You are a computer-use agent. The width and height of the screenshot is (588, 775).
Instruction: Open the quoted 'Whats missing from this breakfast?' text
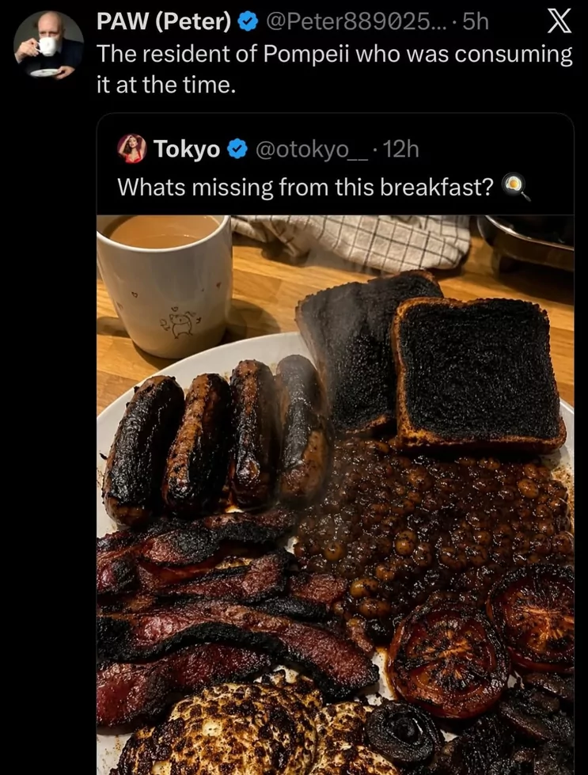305,188
